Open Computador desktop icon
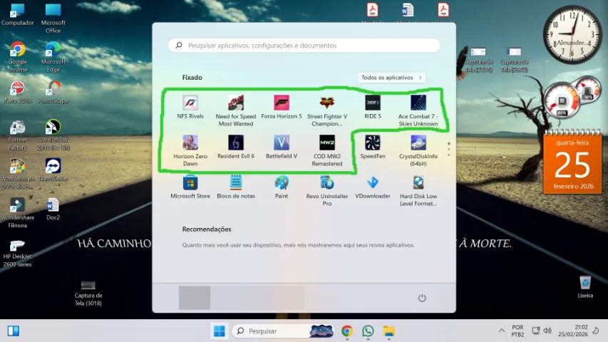 [17, 15]
